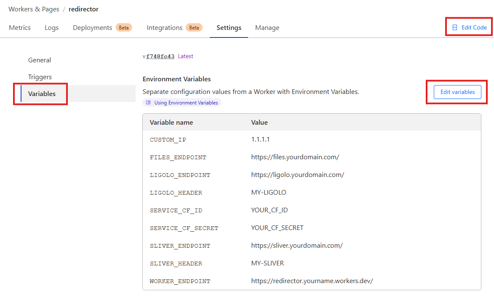Select Variables in the sidebar
This screenshot has width=494, height=297.
[x=42, y=94]
